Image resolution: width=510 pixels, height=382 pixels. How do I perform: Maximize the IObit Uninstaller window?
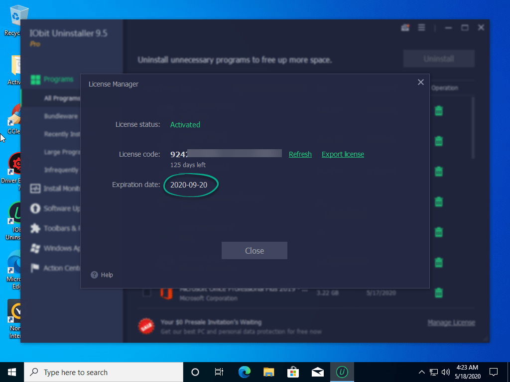click(x=465, y=28)
